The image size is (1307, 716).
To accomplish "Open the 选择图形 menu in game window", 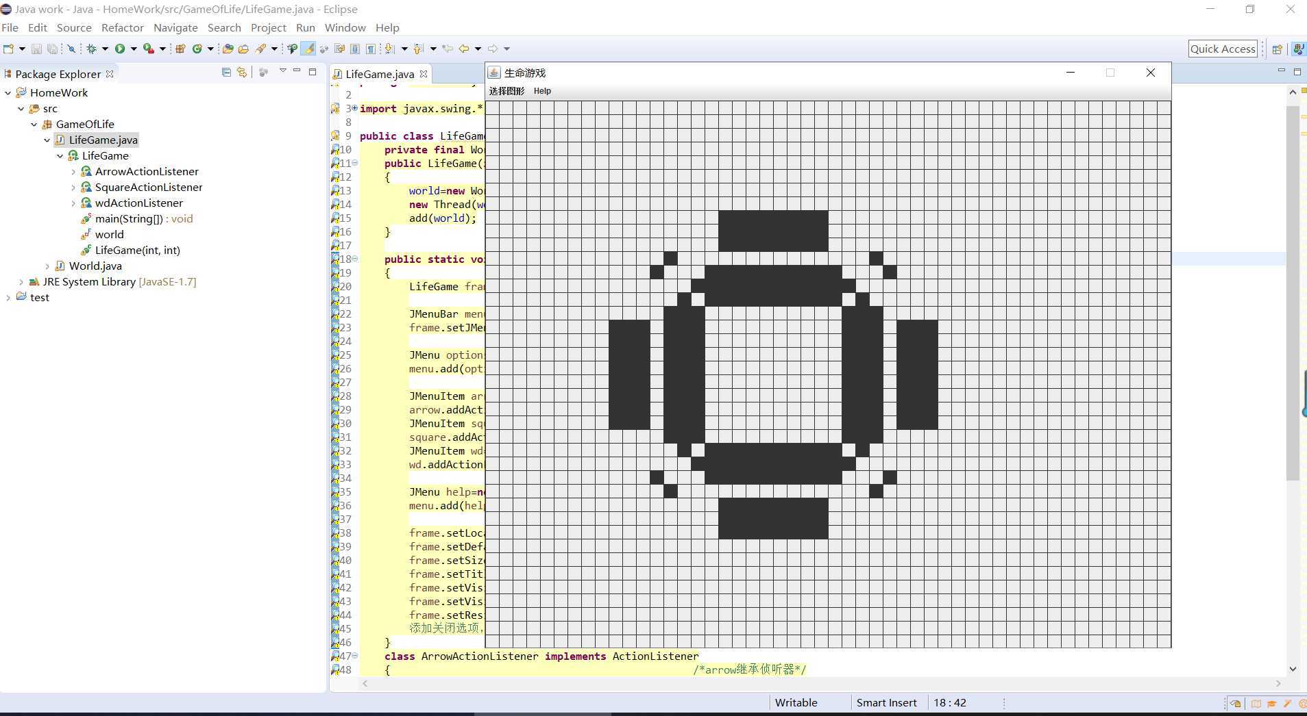I will [x=506, y=91].
